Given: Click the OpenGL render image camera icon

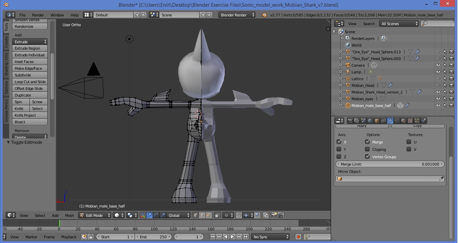Looking at the screenshot, I should click(x=274, y=216).
